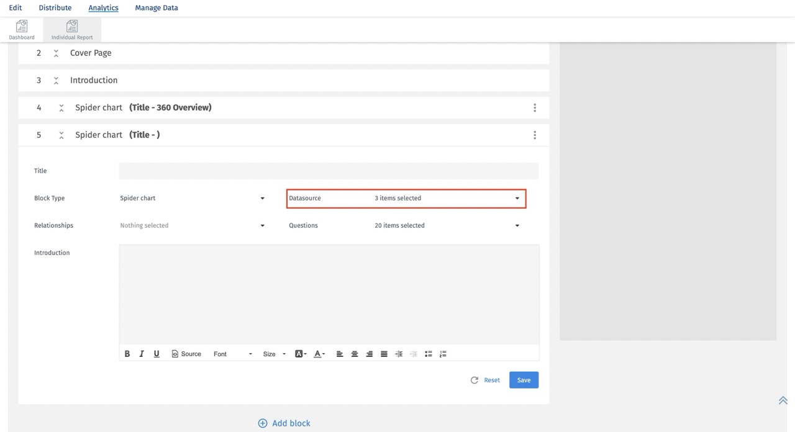
Task: Open the three-dot menu on Spider chart block 4
Action: pyautogui.click(x=535, y=107)
